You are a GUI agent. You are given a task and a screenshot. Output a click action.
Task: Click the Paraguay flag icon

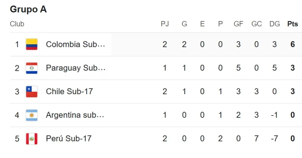pyautogui.click(x=32, y=68)
